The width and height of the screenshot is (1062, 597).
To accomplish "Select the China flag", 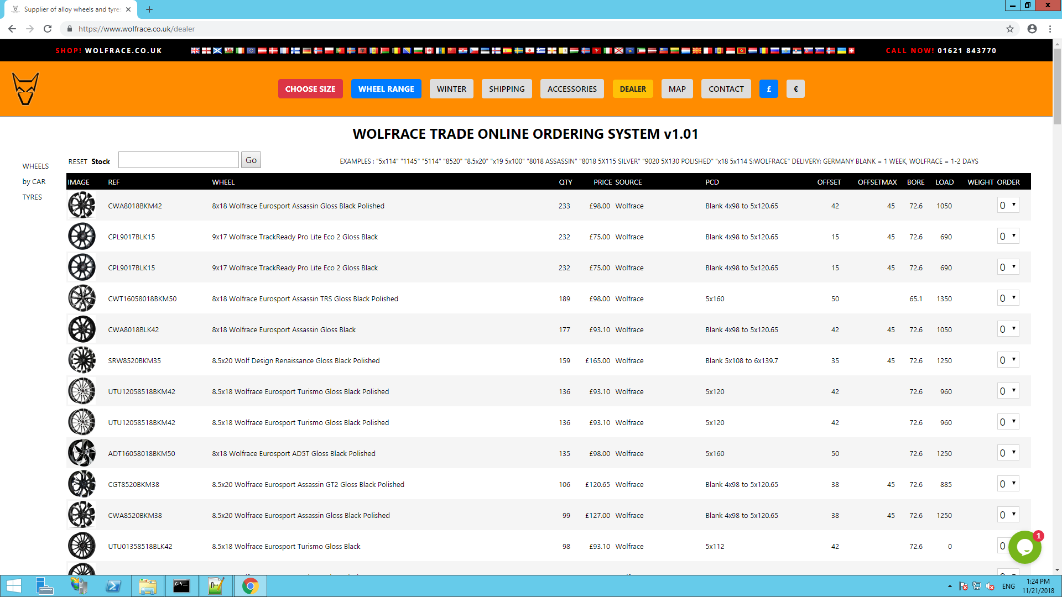I will 452,50.
